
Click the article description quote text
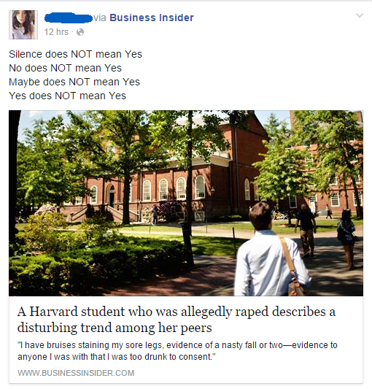click(x=177, y=351)
